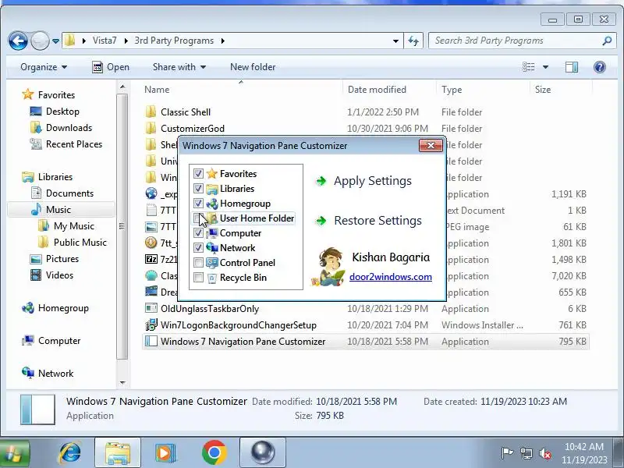This screenshot has width=624, height=468.
Task: Focus the Search 3rd Party Programs field
Action: point(522,41)
